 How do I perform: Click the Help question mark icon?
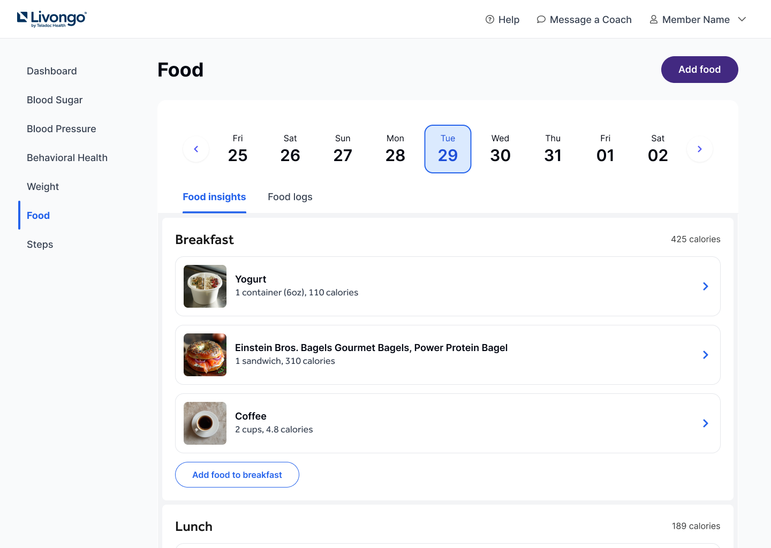click(490, 19)
